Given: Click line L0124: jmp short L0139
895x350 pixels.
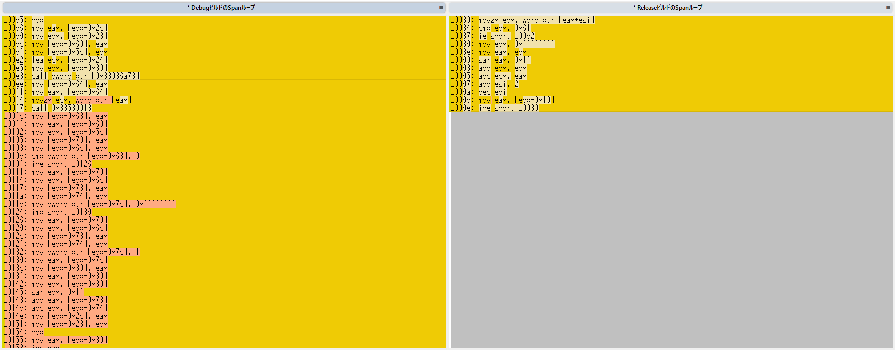Looking at the screenshot, I should pyautogui.click(x=47, y=212).
